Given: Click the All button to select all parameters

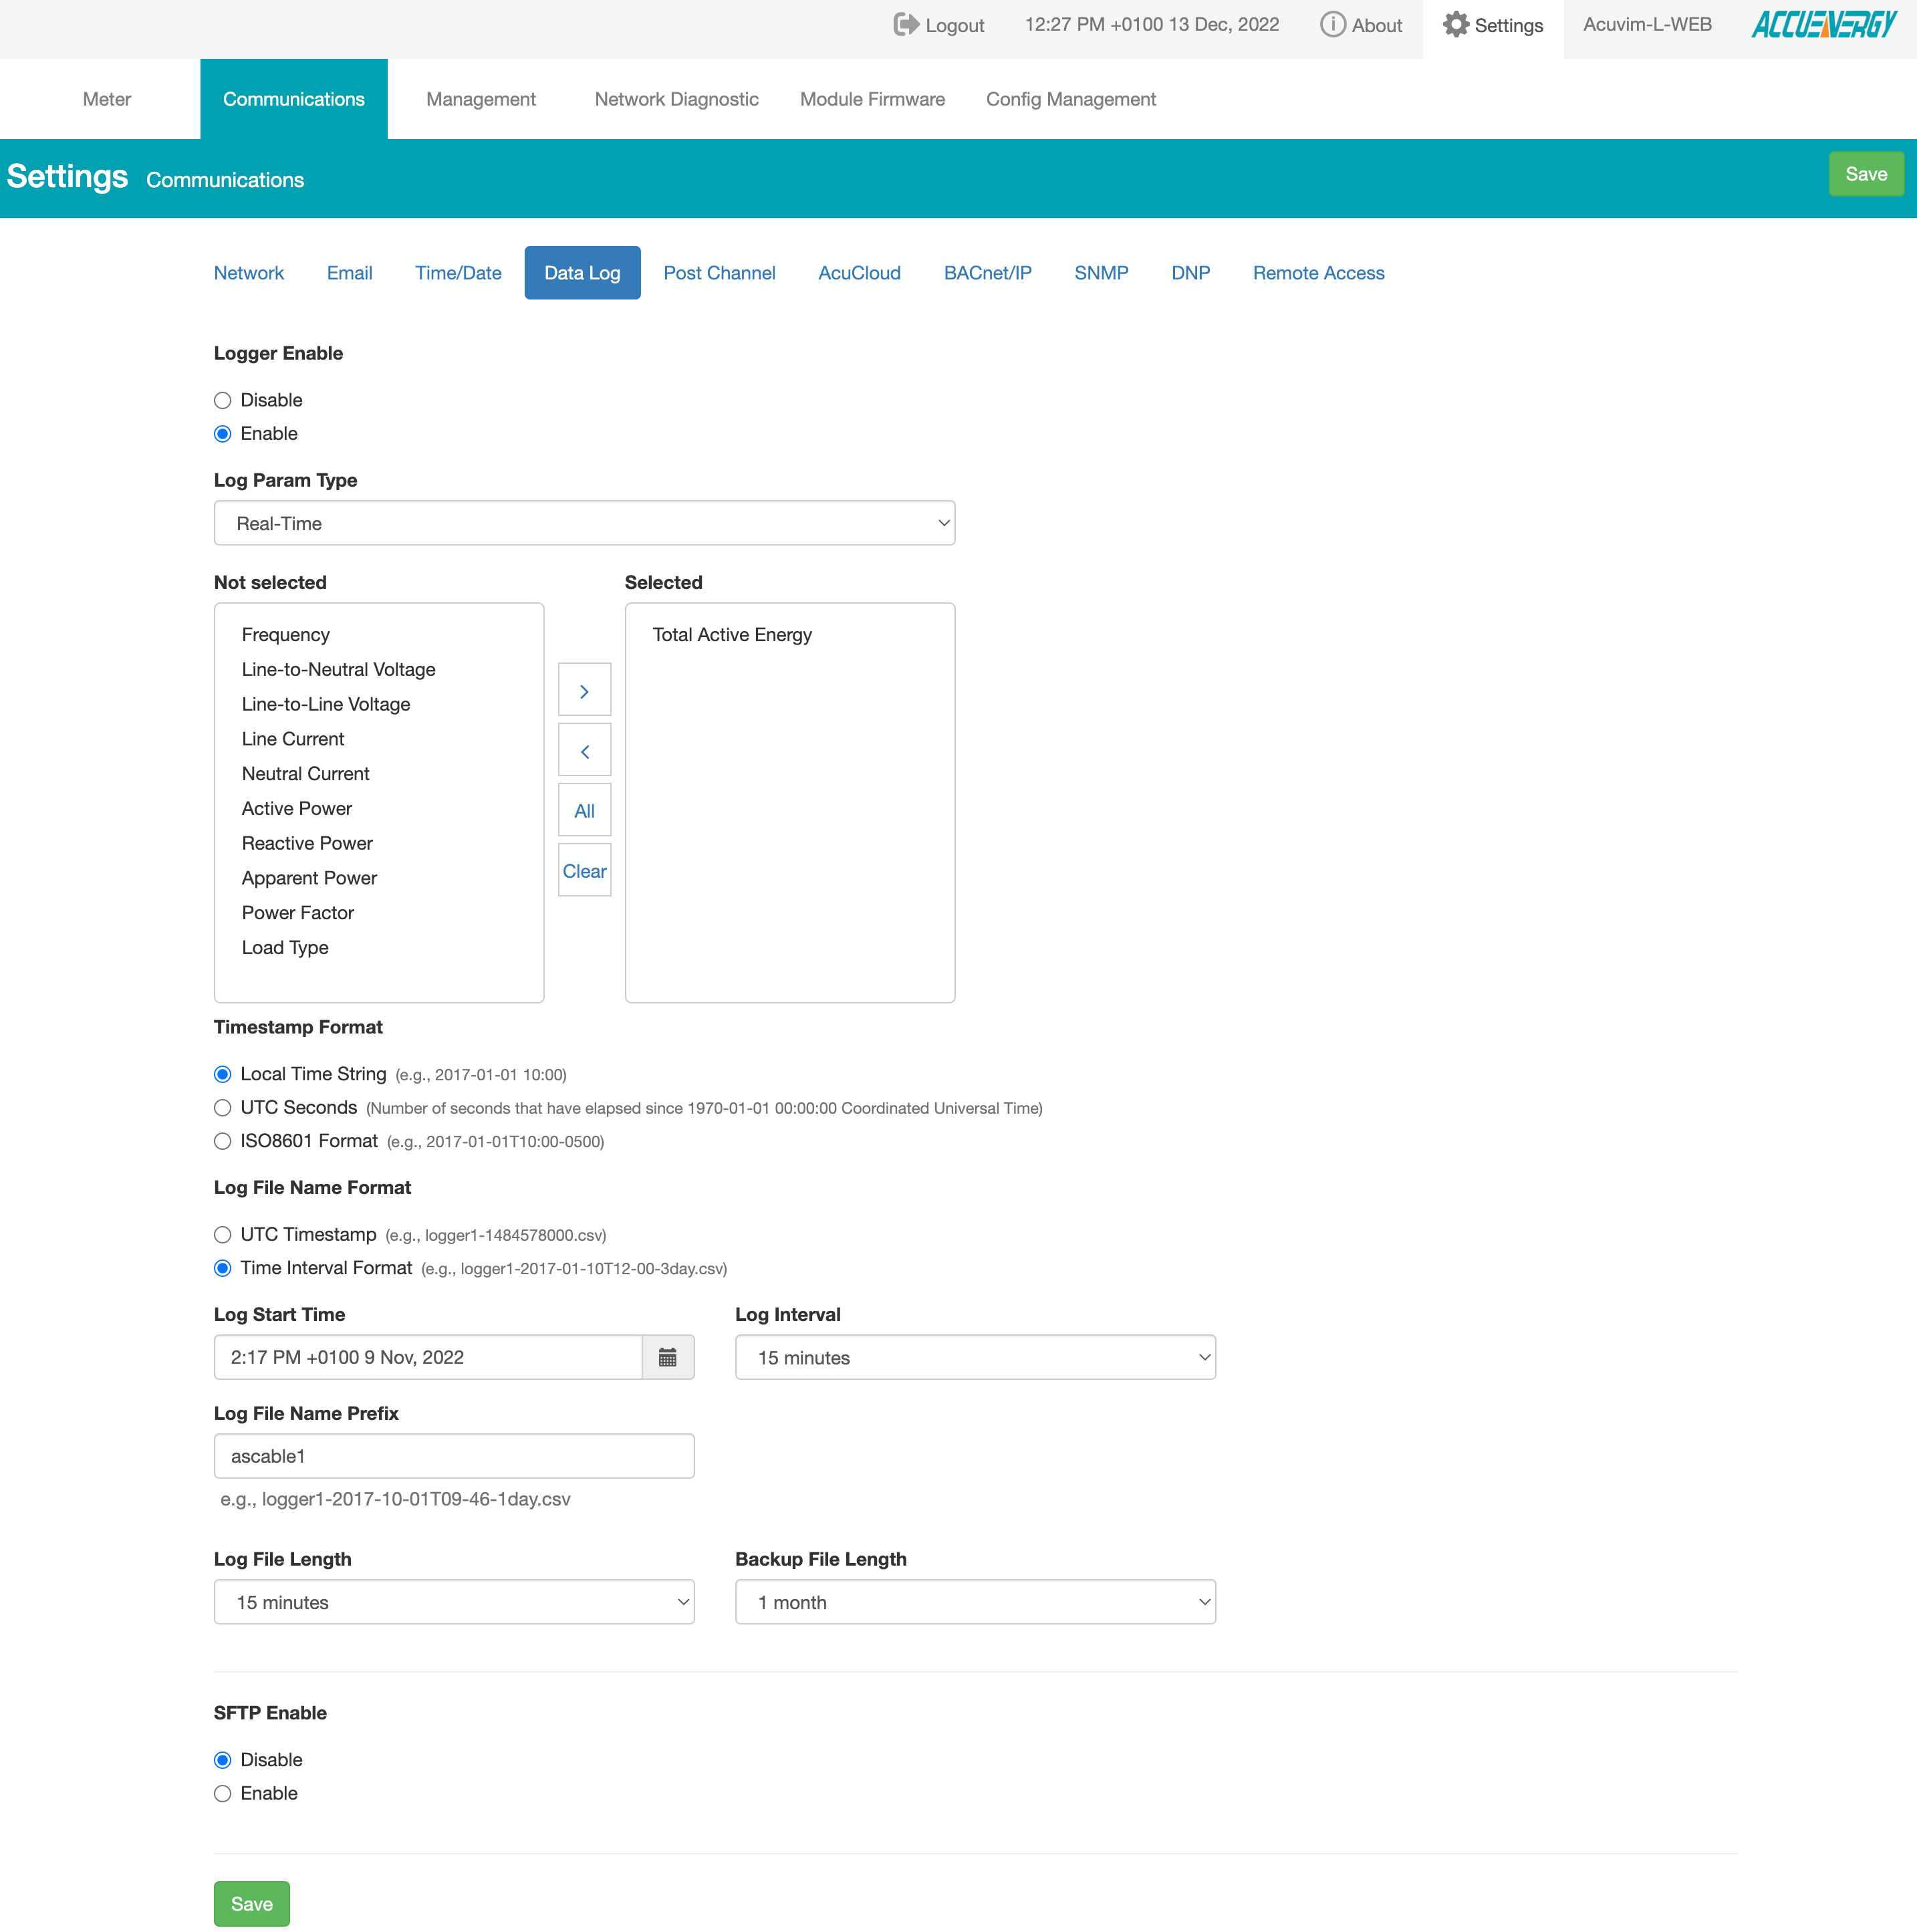Looking at the screenshot, I should pos(585,811).
